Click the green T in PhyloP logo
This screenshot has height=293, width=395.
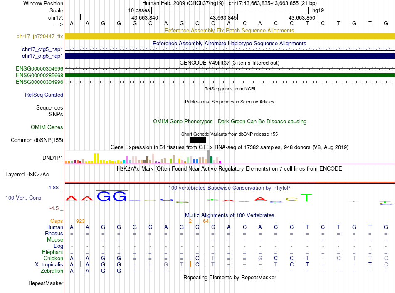click(x=306, y=198)
